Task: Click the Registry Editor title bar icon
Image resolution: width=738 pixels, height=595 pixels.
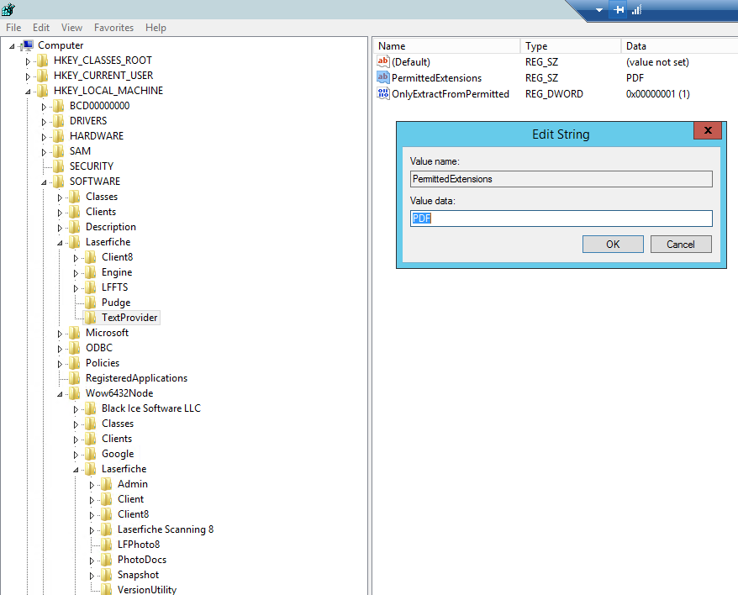Action: (x=10, y=9)
